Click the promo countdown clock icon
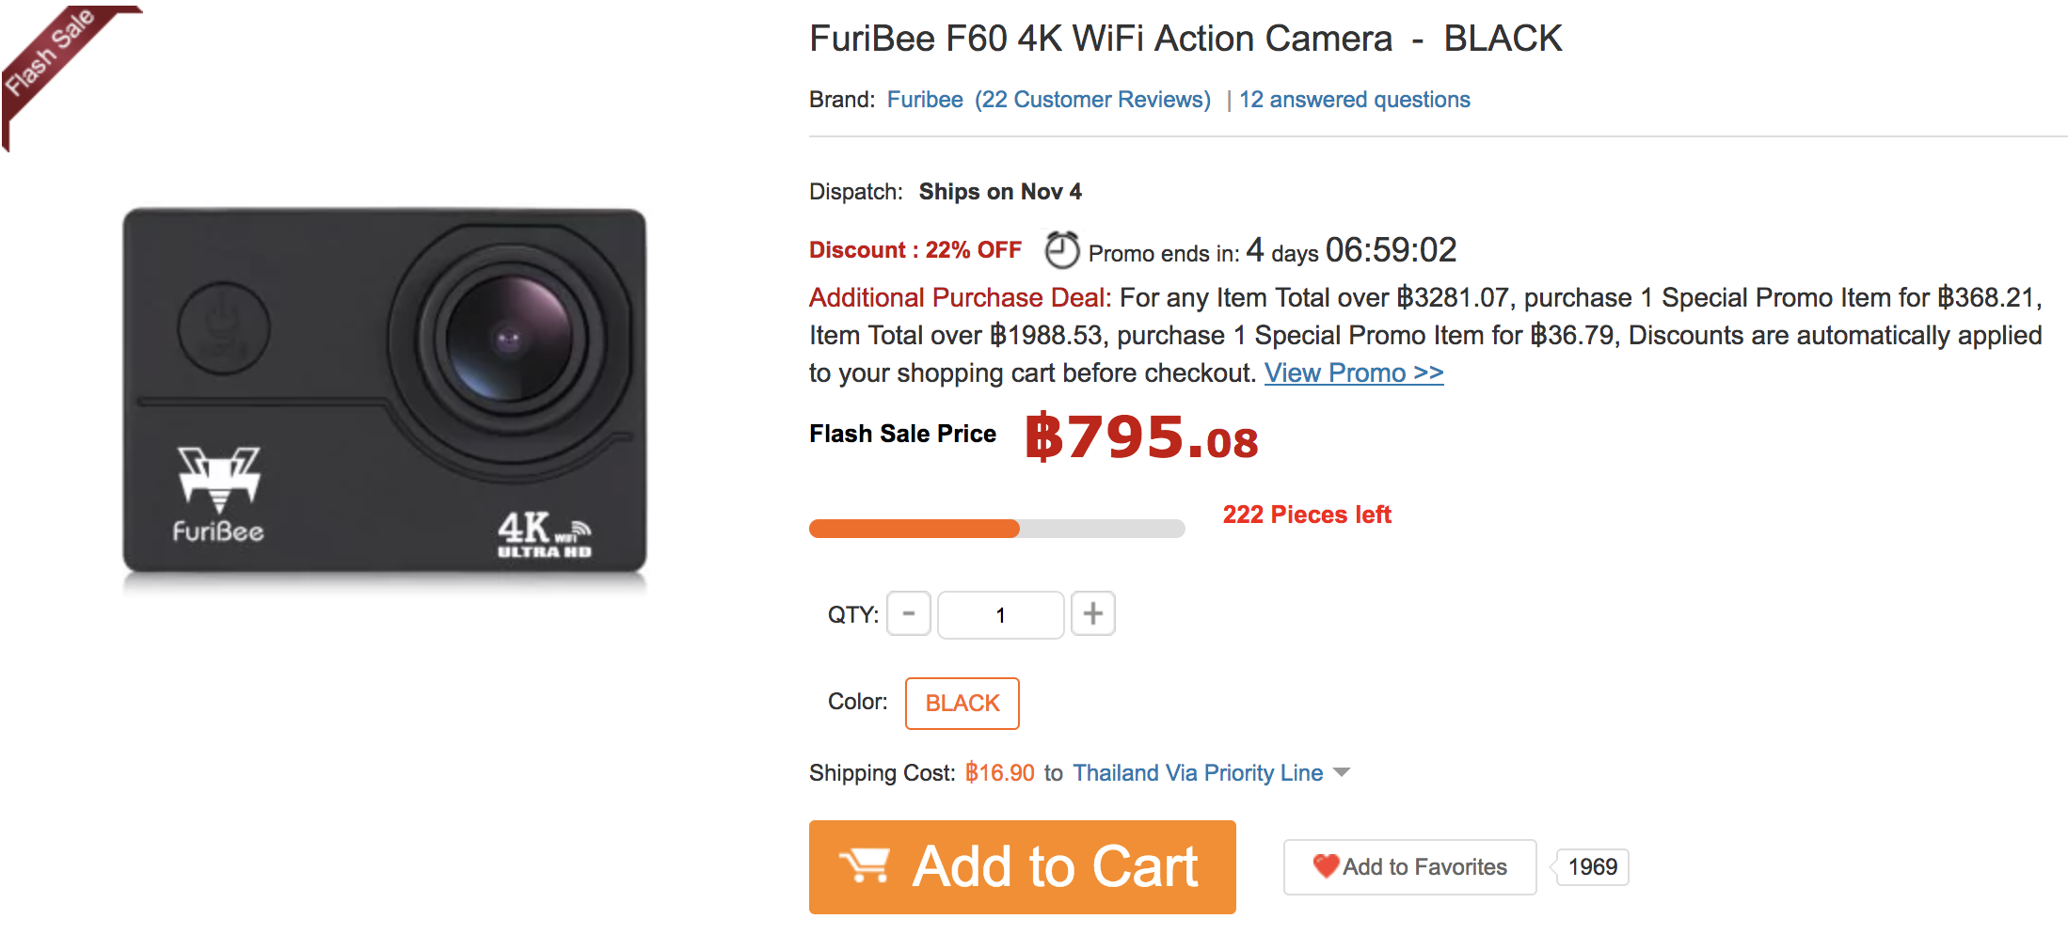This screenshot has height=935, width=2068. 1061,250
